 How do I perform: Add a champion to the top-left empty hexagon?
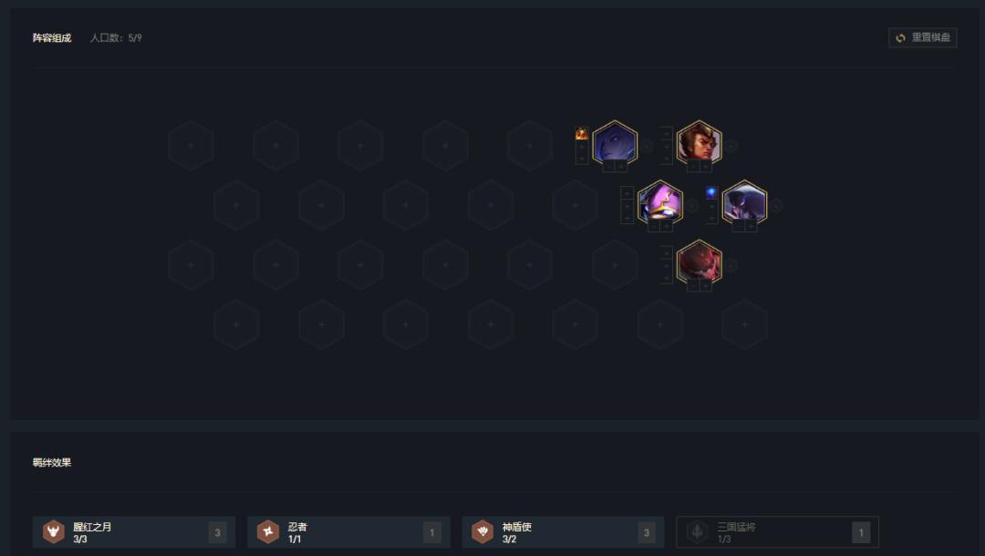pos(191,145)
